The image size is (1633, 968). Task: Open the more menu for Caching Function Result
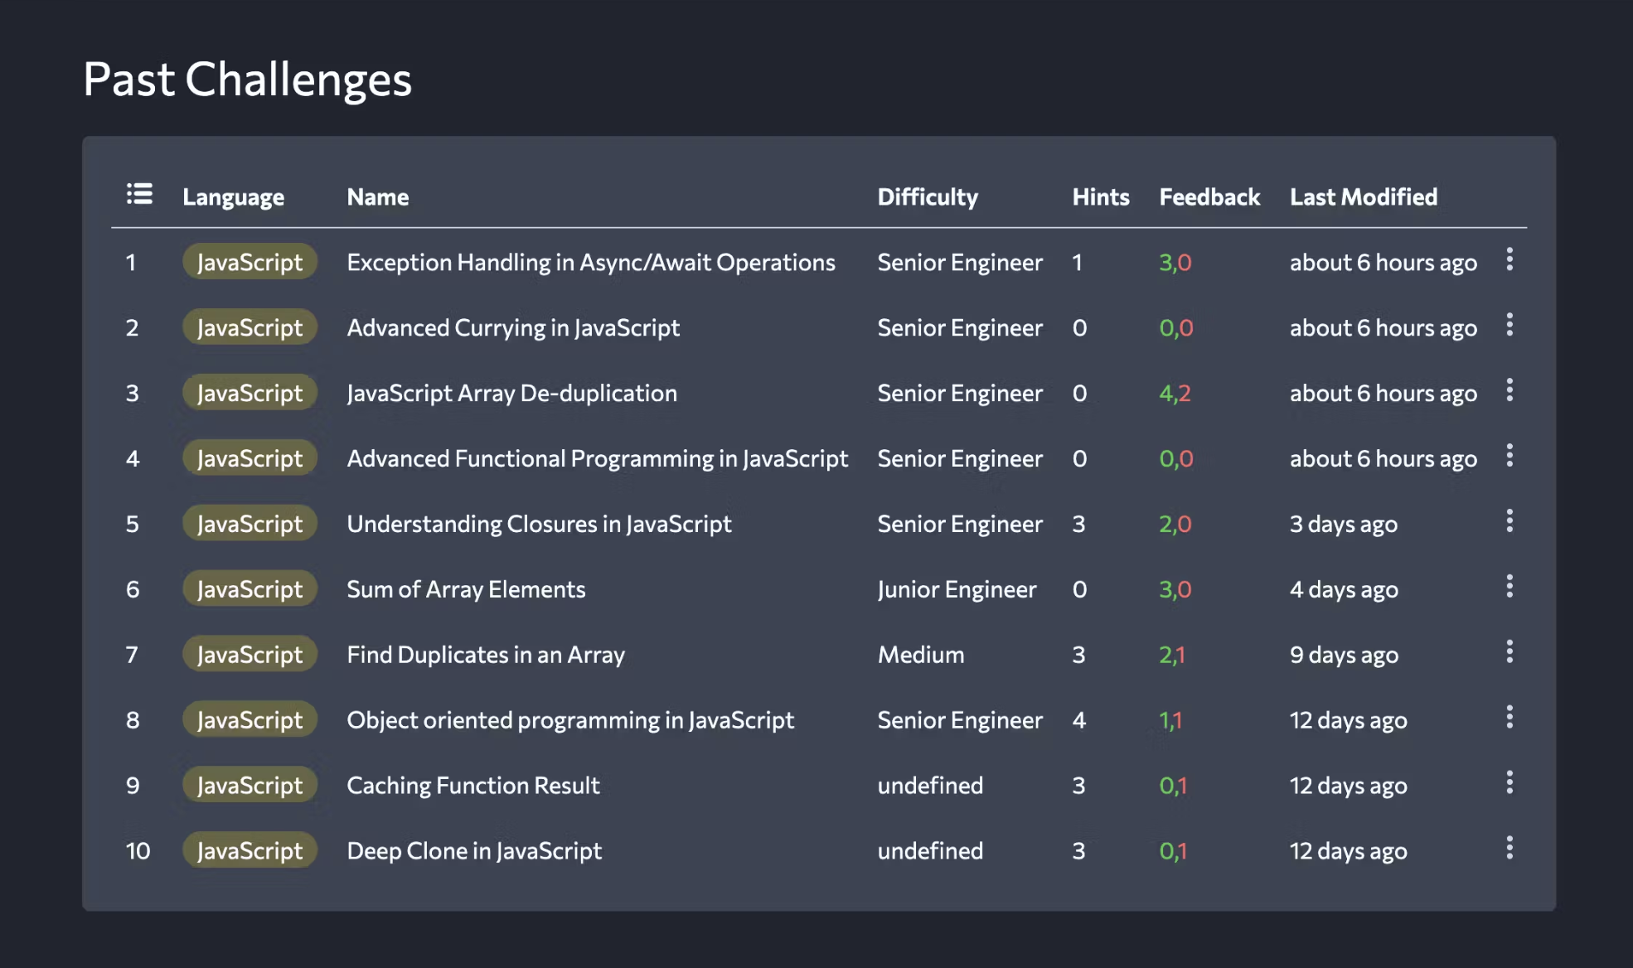(1509, 783)
